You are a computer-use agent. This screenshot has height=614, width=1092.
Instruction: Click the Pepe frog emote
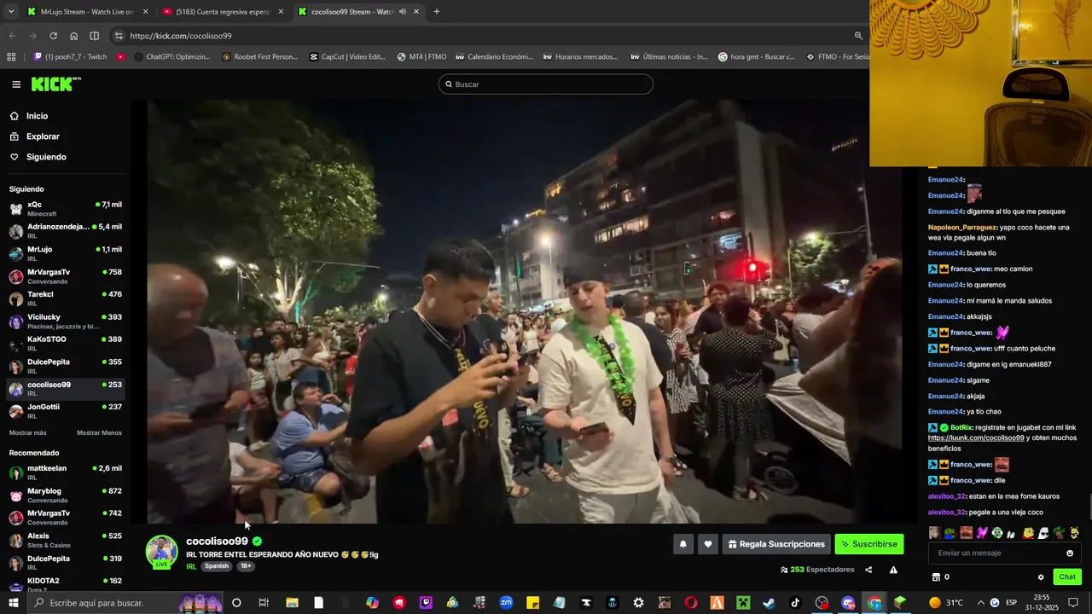pos(950,533)
